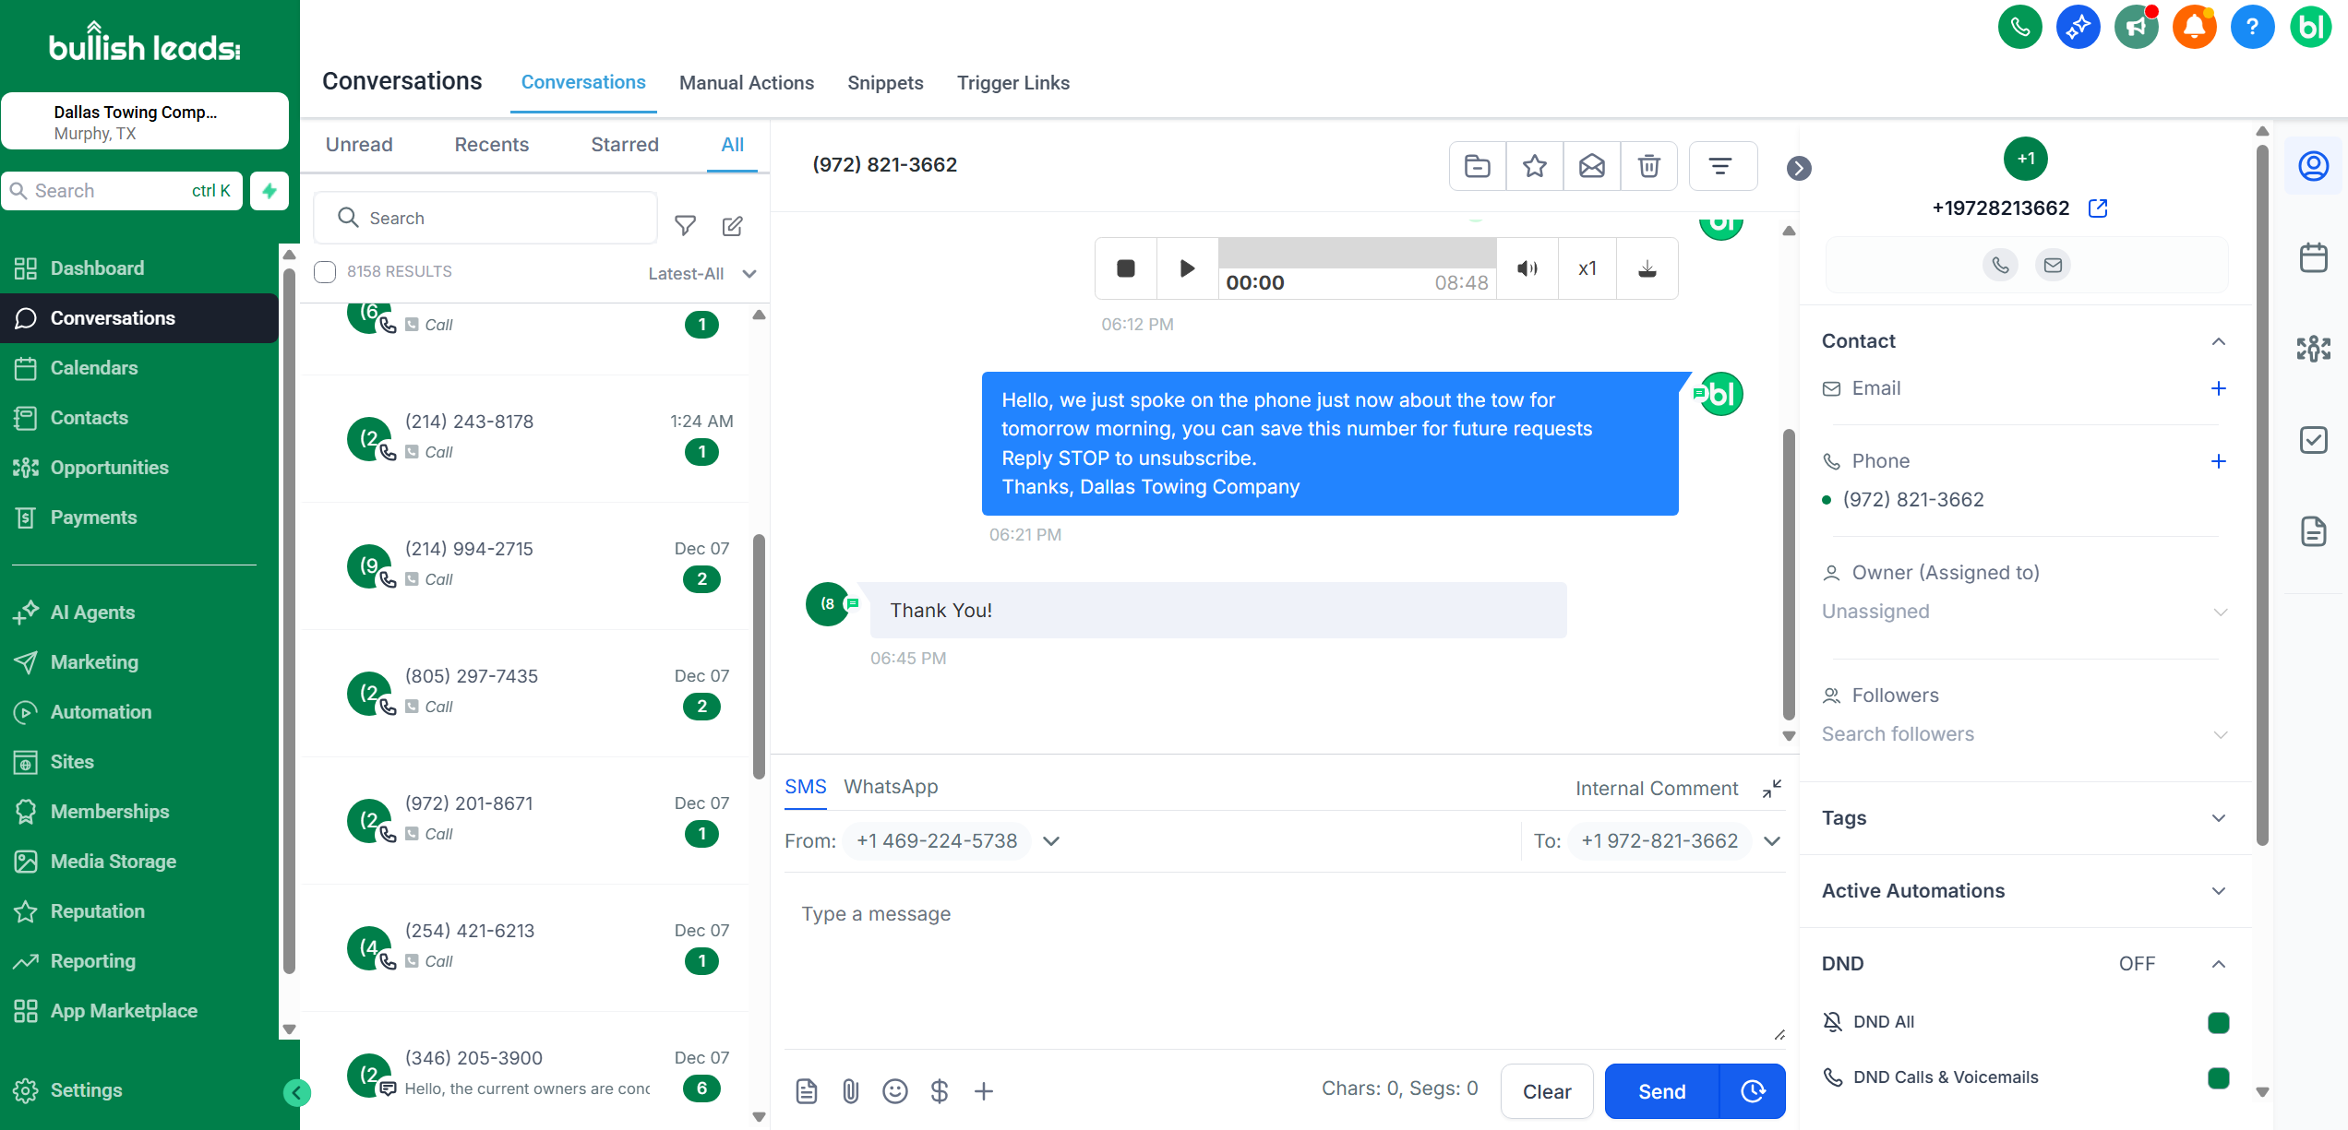Attach a file to the message
The width and height of the screenshot is (2348, 1130).
850,1090
